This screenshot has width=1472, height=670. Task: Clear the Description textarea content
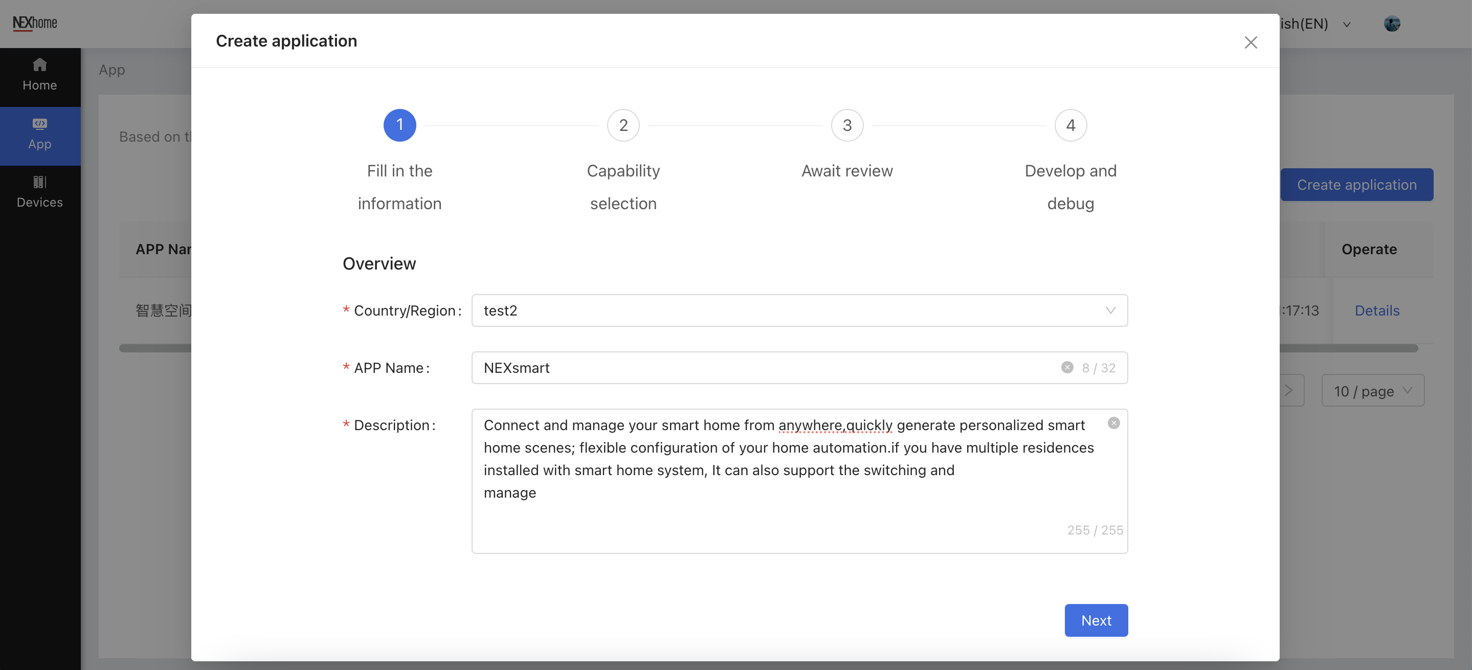tap(1113, 422)
